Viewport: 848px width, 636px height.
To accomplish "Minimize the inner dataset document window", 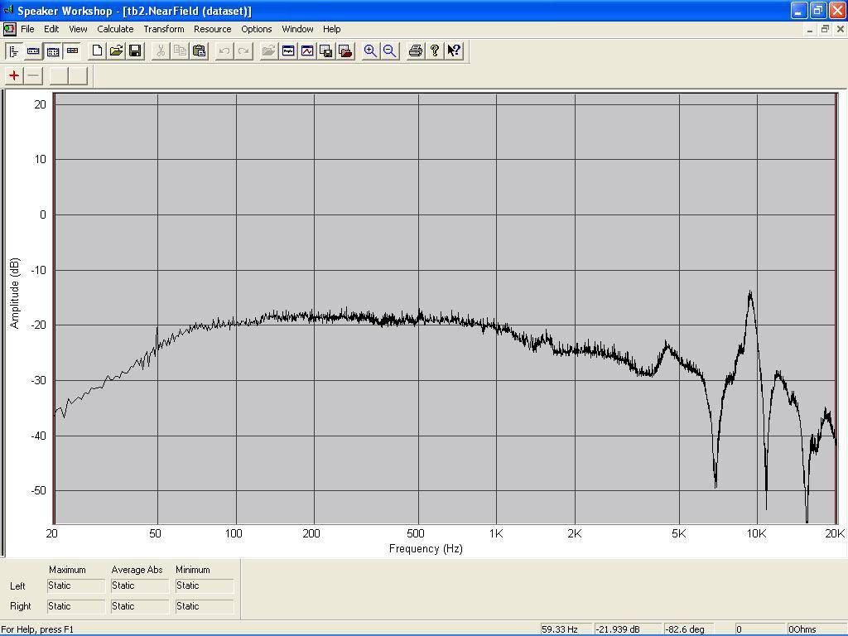I will click(810, 29).
